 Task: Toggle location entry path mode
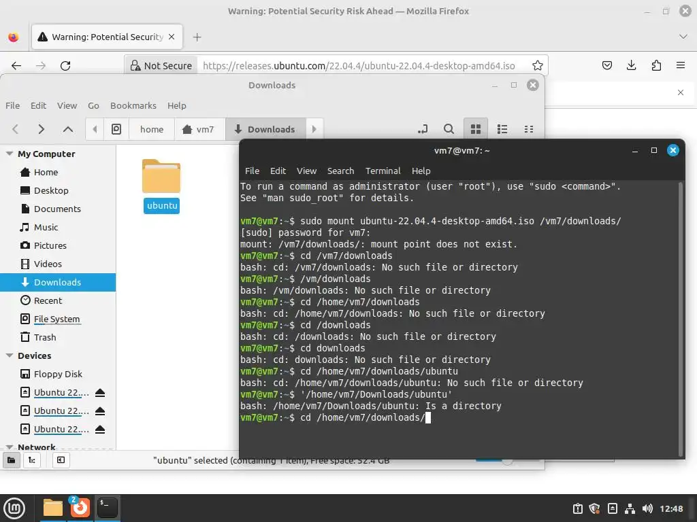click(x=423, y=129)
